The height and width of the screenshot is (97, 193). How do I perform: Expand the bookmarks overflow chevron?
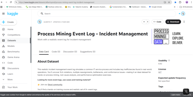175,7
